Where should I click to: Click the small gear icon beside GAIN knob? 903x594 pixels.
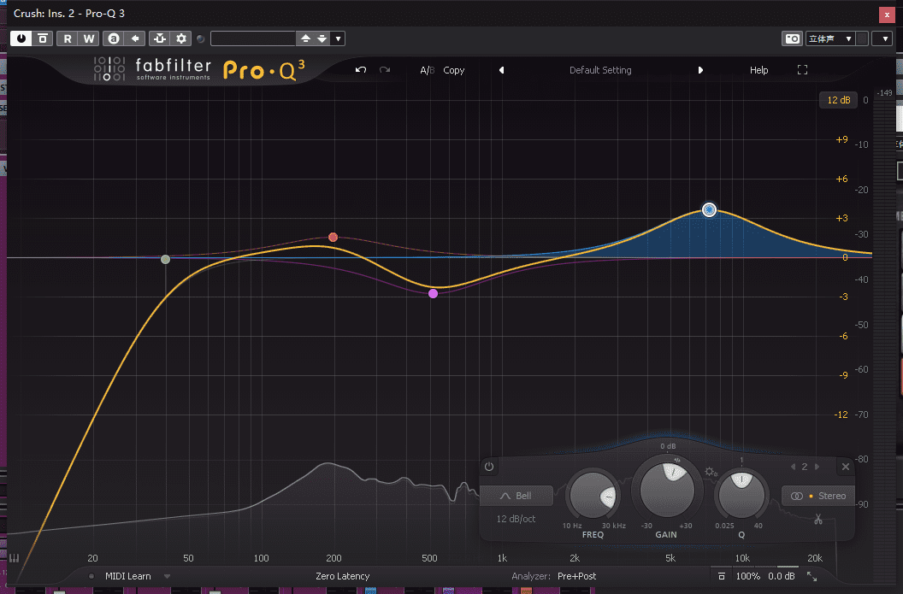click(x=711, y=472)
